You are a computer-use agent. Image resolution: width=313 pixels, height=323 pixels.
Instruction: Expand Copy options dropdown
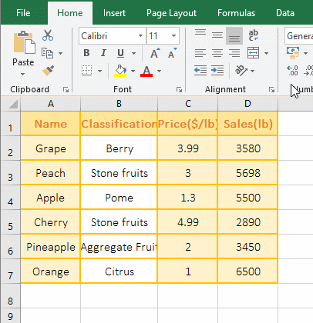click(x=60, y=53)
